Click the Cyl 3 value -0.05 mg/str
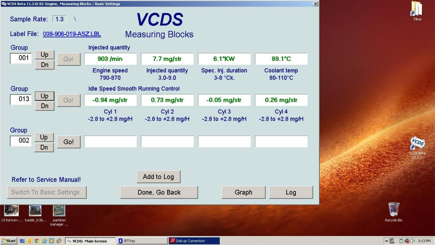The image size is (435, 245). [224, 100]
